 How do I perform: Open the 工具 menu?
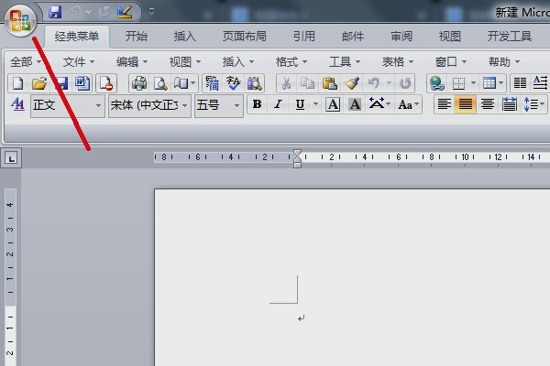pos(345,62)
